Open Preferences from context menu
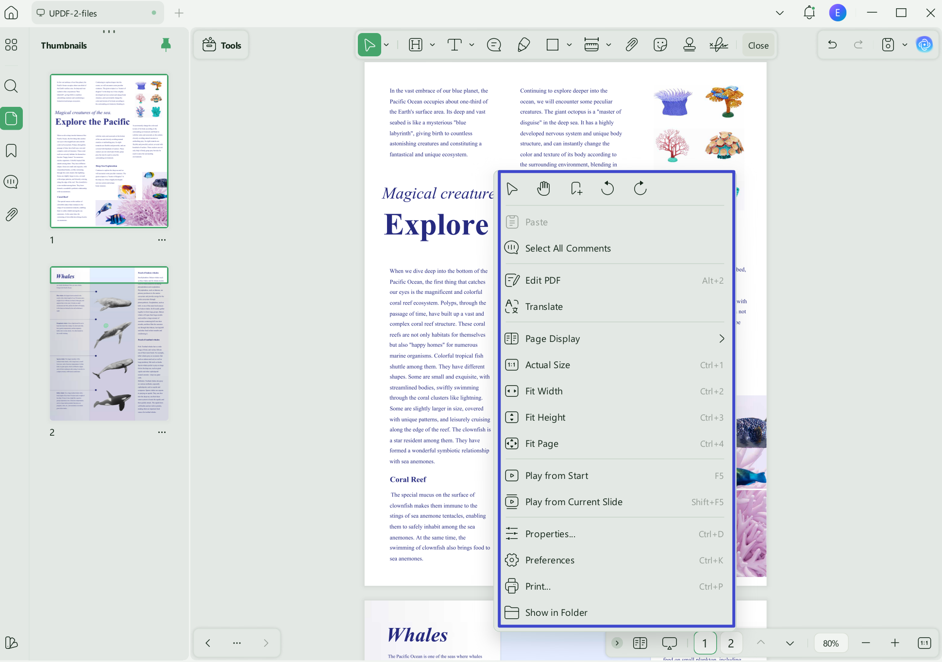Screen dimensions: 942x662 coord(615,560)
